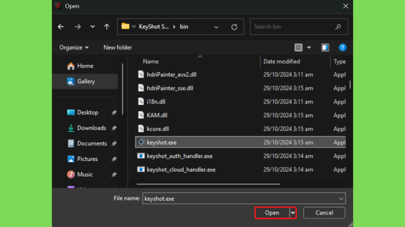This screenshot has height=227, width=405.
Task: Click date modified of keyshot_auth_handler.exe
Action: pos(288,156)
